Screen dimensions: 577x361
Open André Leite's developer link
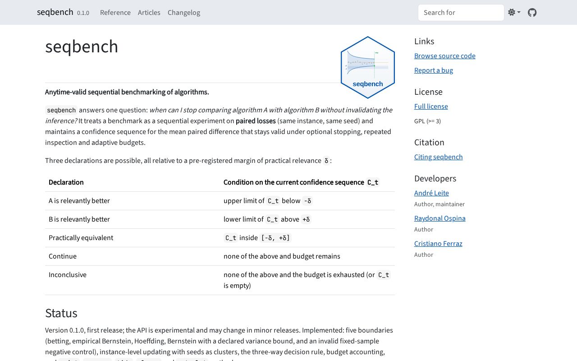(x=431, y=193)
